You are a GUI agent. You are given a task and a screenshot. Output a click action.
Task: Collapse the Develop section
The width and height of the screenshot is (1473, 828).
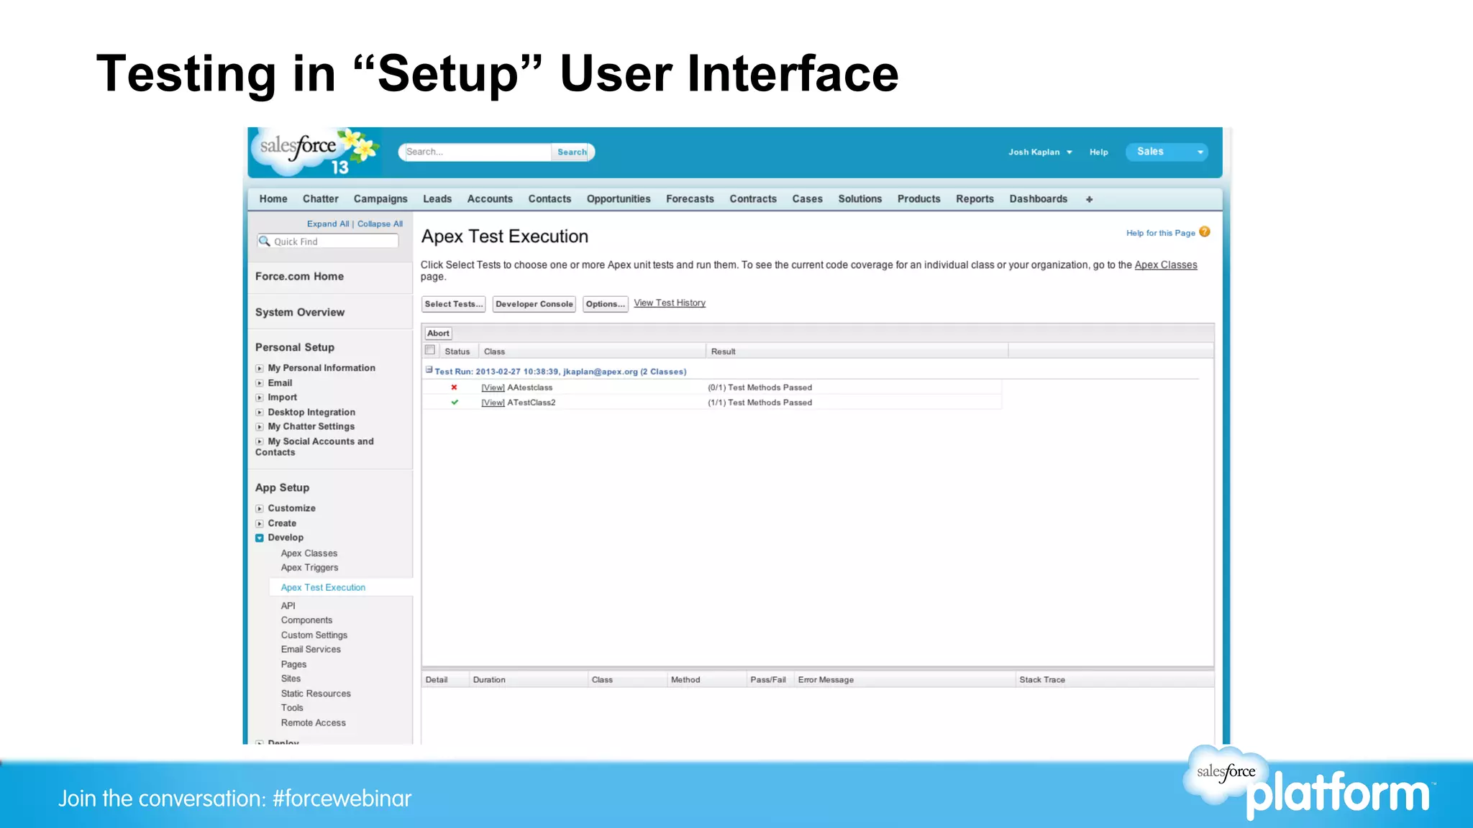260,538
